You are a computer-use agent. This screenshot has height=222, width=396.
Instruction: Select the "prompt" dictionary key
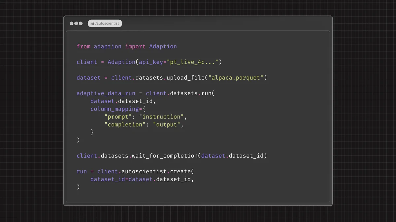[x=118, y=117]
